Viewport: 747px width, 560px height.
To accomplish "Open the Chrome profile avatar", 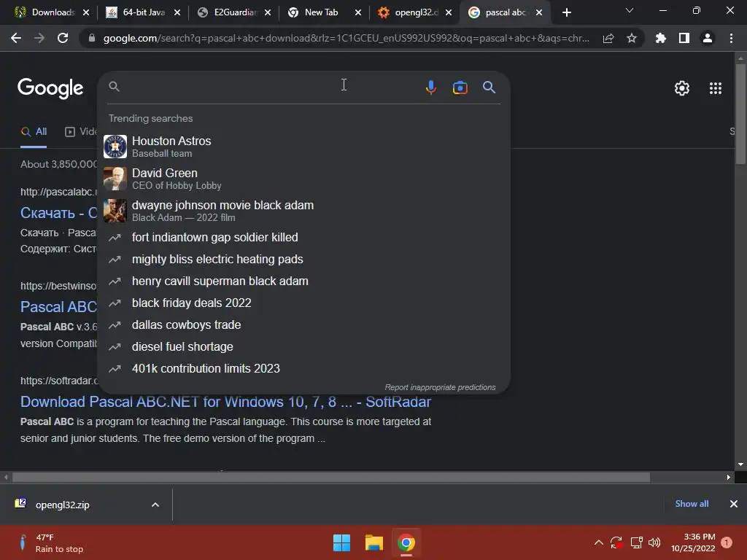I will tap(708, 38).
